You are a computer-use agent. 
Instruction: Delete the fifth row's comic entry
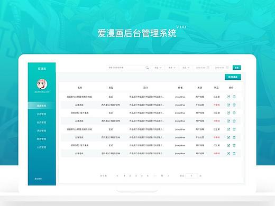click(x=234, y=129)
